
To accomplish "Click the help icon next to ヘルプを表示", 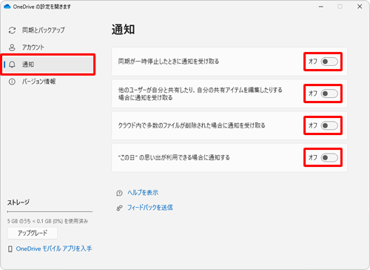I will click(119, 193).
